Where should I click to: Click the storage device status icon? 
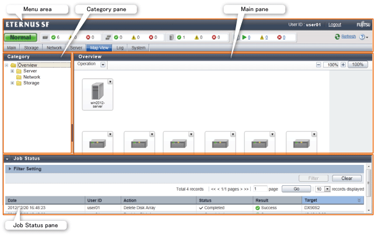click(46, 37)
